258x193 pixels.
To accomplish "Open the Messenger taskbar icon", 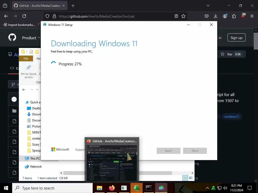I will (136, 188).
